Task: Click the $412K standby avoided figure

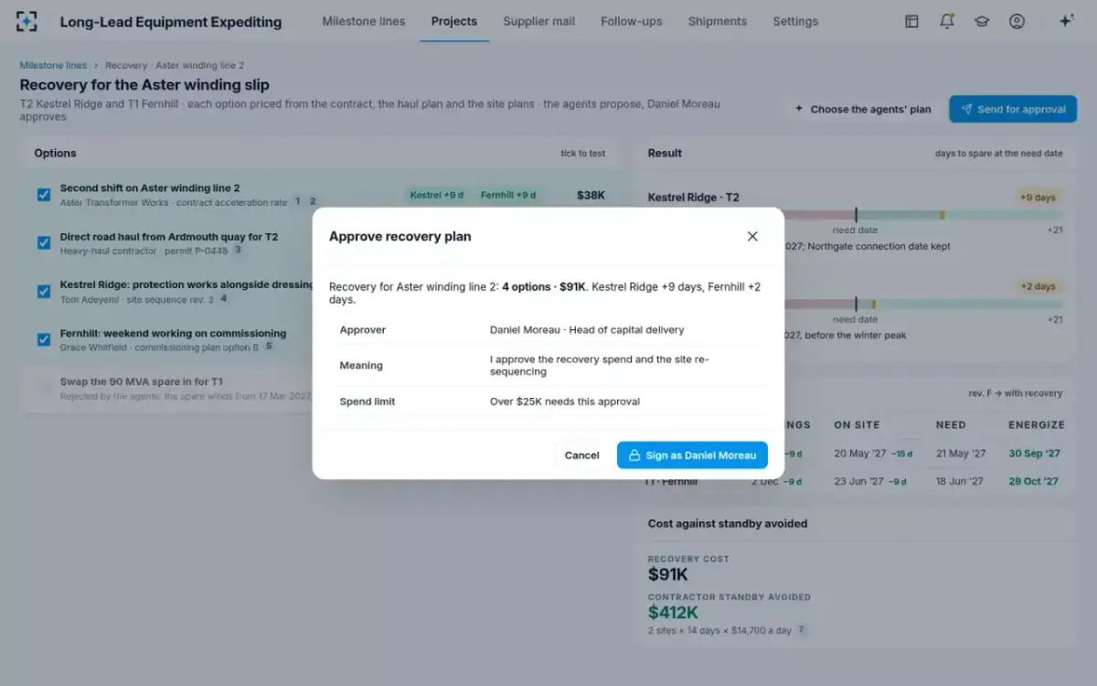Action: [673, 613]
